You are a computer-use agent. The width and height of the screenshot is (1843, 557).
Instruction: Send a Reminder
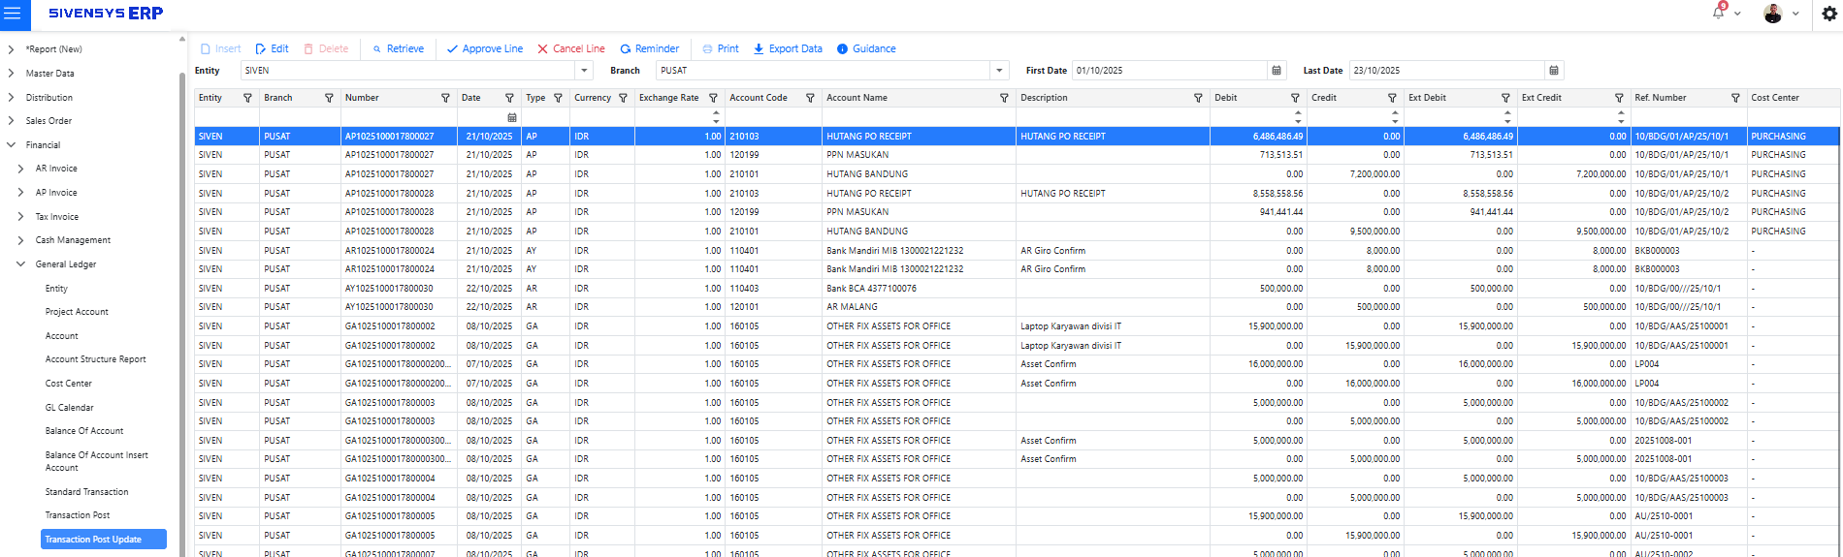(650, 48)
